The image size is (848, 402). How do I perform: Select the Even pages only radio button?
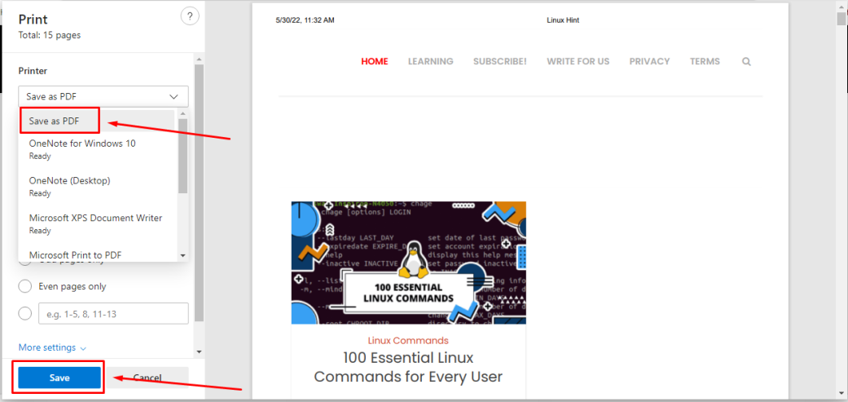tap(25, 286)
